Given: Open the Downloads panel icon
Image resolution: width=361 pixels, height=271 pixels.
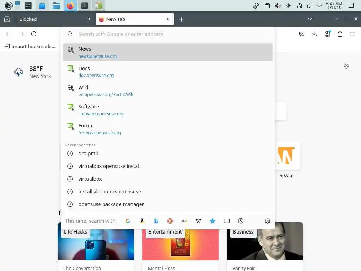Looking at the screenshot, I should pyautogui.click(x=314, y=34).
